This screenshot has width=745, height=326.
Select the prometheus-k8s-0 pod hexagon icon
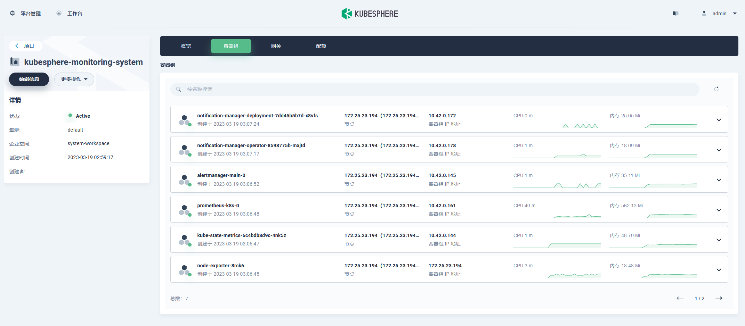[x=185, y=209]
